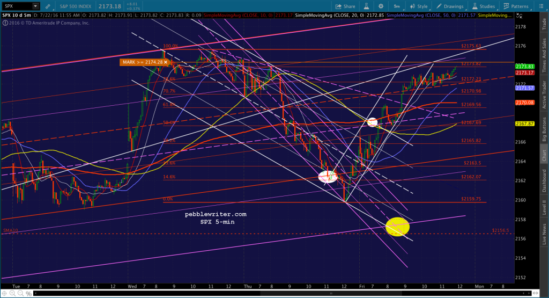Click the crosshair pan icon at bottom left
549x298 pixels.
(4, 294)
